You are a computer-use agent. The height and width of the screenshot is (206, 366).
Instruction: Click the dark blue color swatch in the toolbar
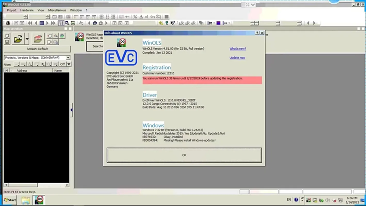click(218, 23)
